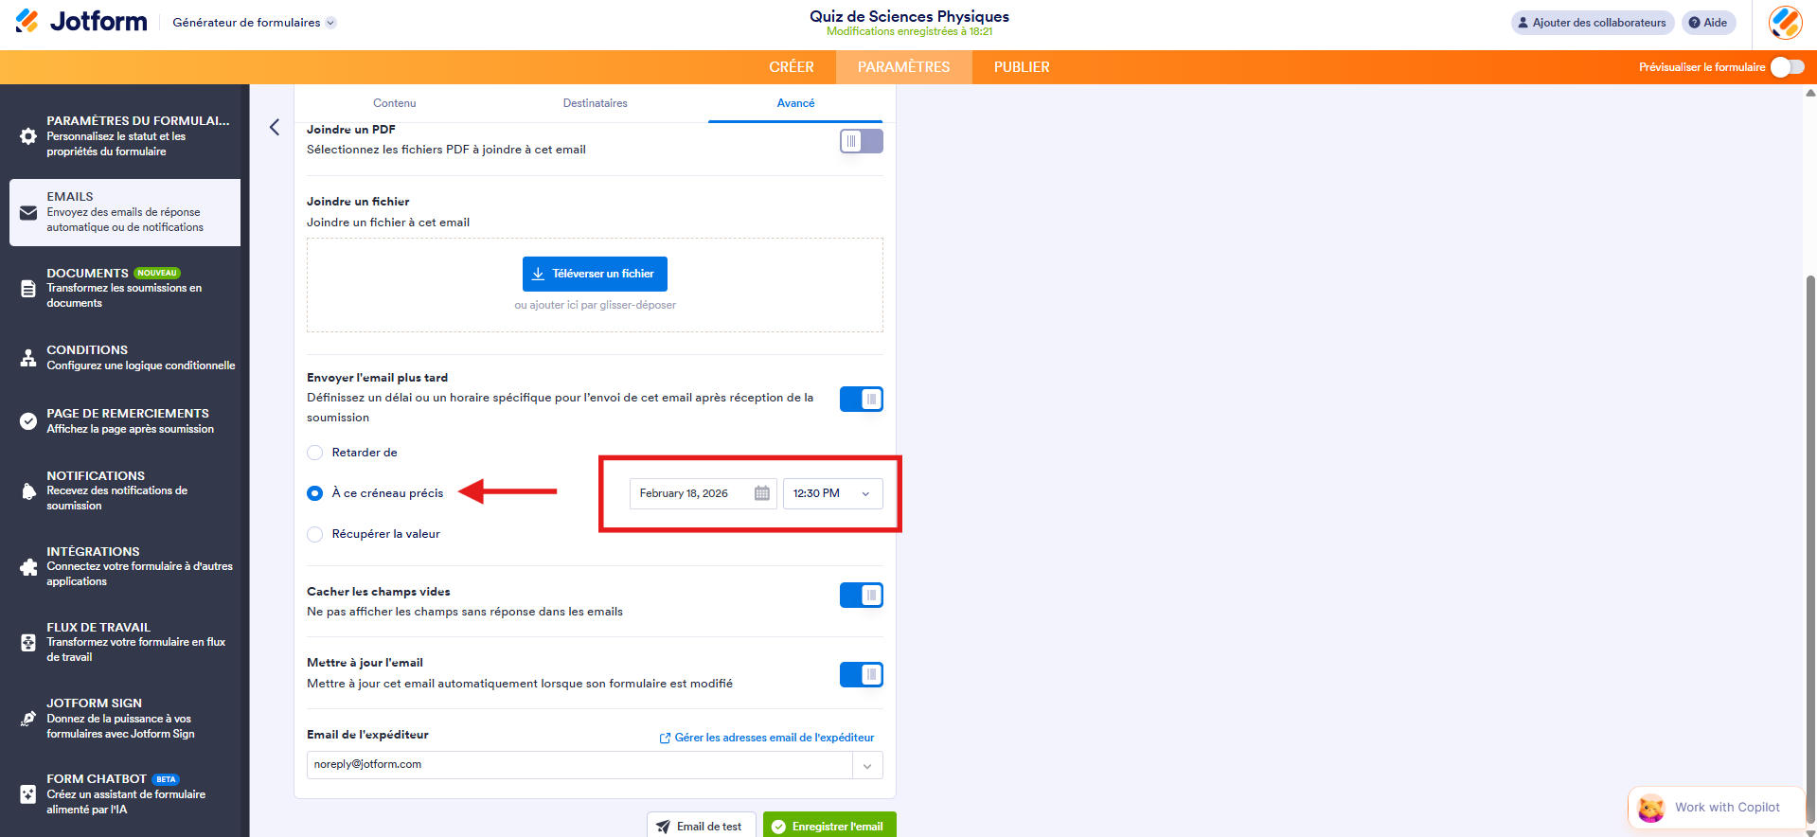Open the calendar icon in date field

pyautogui.click(x=761, y=493)
